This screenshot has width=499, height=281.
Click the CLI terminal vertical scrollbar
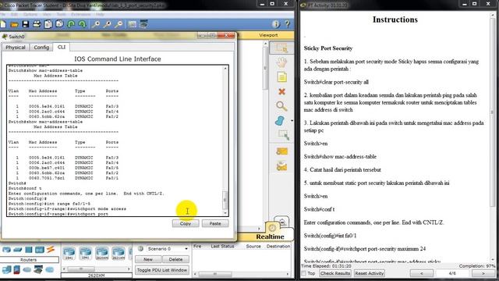click(225, 140)
